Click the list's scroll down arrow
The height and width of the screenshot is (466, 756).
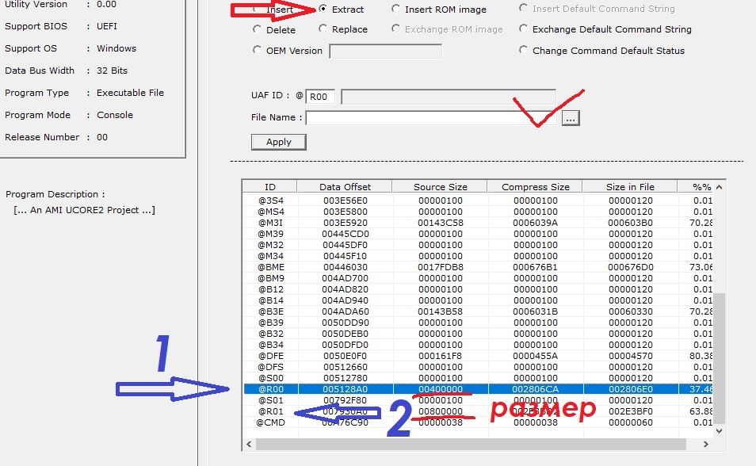719,431
